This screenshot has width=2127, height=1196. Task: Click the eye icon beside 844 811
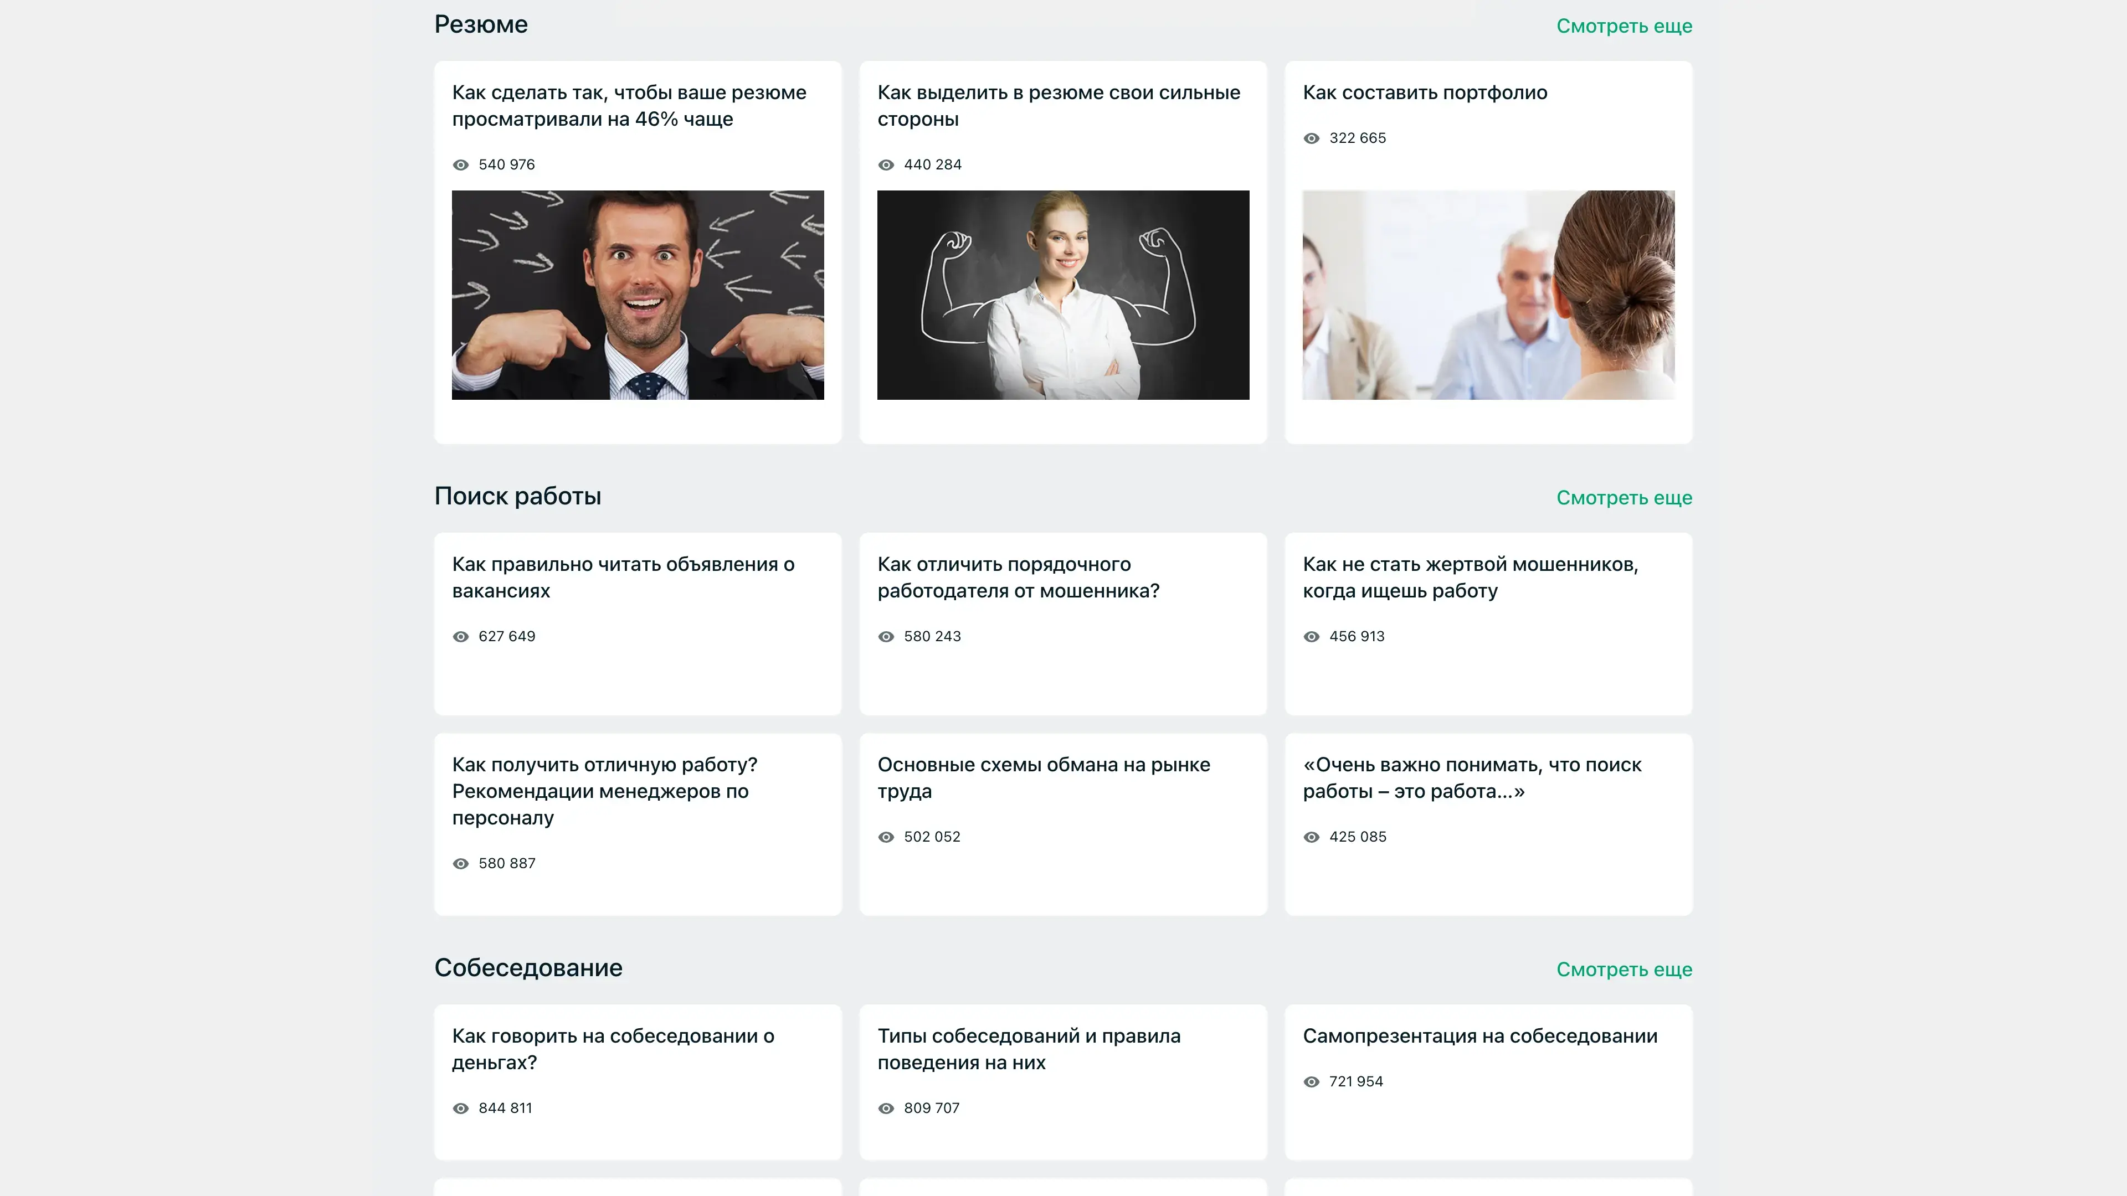(x=461, y=1109)
